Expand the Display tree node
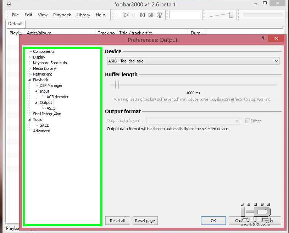The image size is (289, 233). pyautogui.click(x=30, y=57)
